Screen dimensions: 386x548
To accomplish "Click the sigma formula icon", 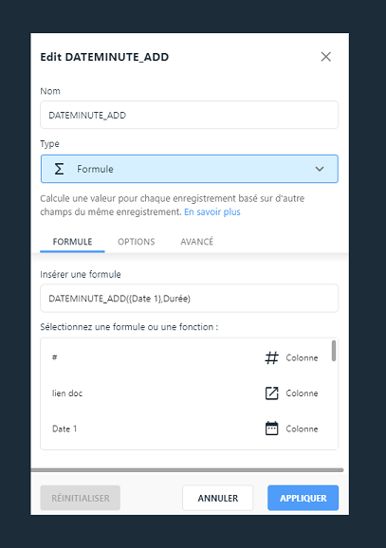I will click(59, 169).
